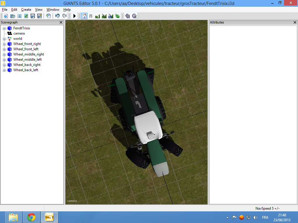Screen dimensions: 298x223
Task: Click the last checkered toolbar icon
Action: point(134,16)
